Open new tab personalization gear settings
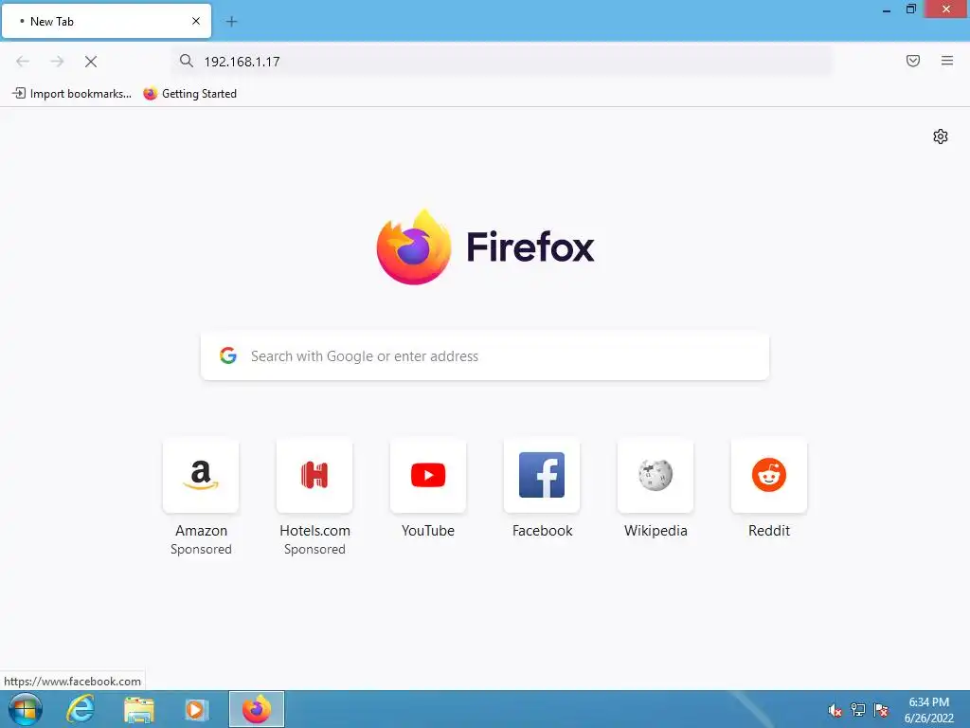 [941, 136]
